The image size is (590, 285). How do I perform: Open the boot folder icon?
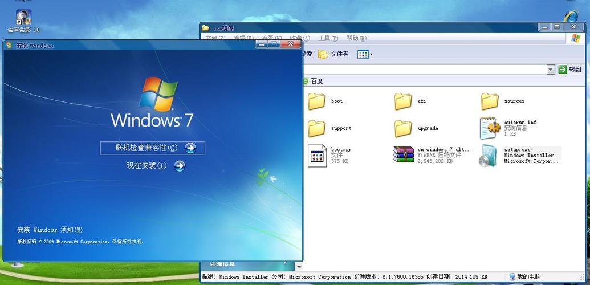316,101
